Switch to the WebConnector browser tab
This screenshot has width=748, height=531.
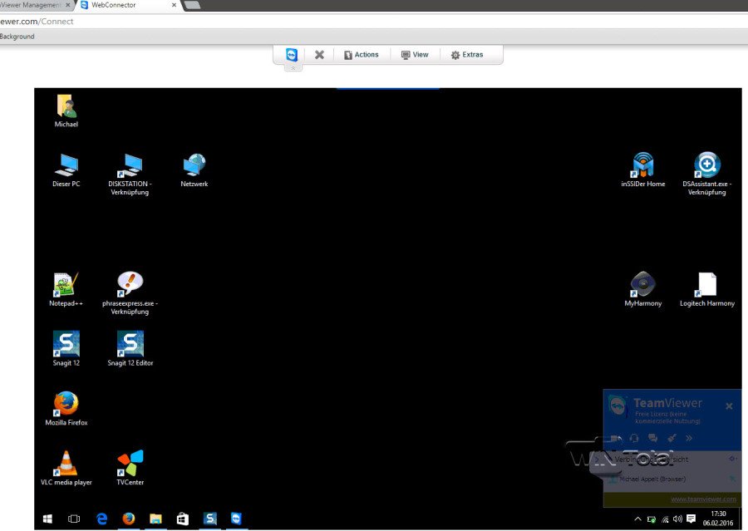pyautogui.click(x=125, y=5)
